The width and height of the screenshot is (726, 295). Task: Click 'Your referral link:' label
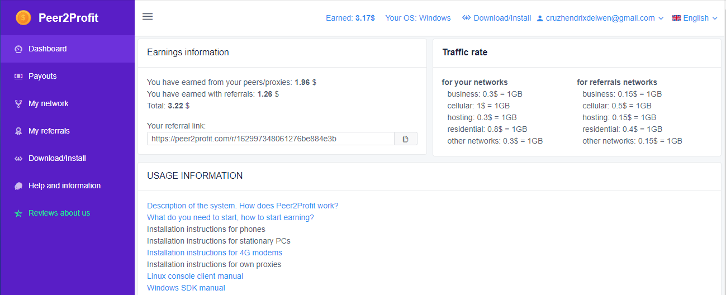pos(176,126)
